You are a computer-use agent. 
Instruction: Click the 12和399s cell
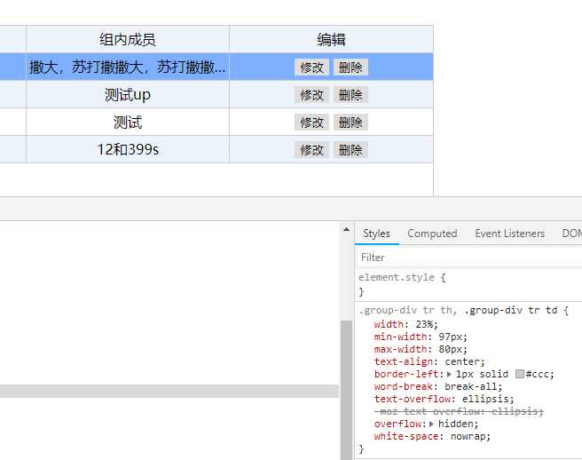[128, 150]
